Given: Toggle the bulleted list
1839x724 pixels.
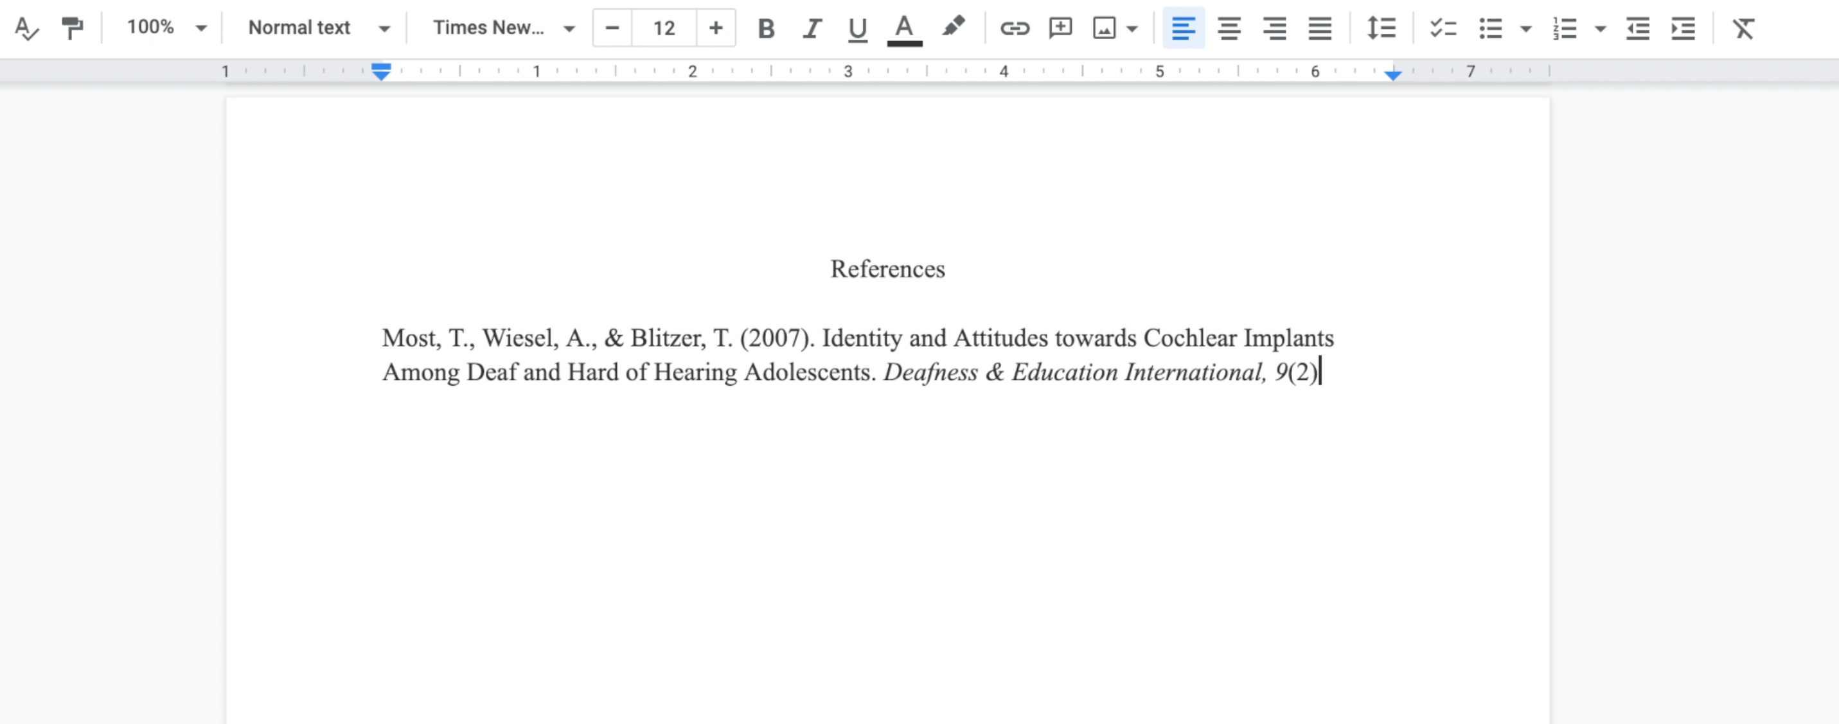Looking at the screenshot, I should (1491, 28).
